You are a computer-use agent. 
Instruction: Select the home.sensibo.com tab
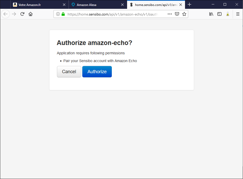click(156, 5)
